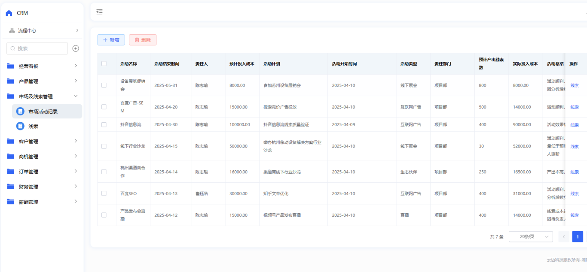587x272 pixels.
Task: Expand the 财务管理 chevron
Action: point(76,186)
